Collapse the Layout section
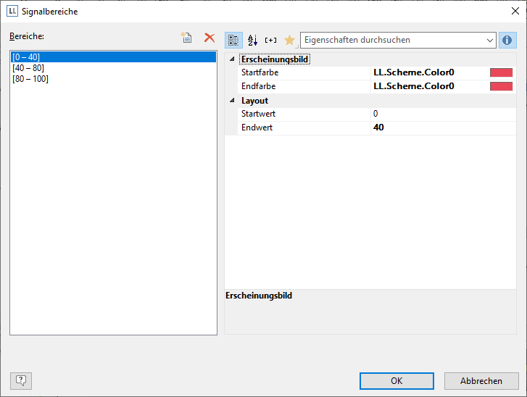The height and width of the screenshot is (397, 527). [x=232, y=101]
